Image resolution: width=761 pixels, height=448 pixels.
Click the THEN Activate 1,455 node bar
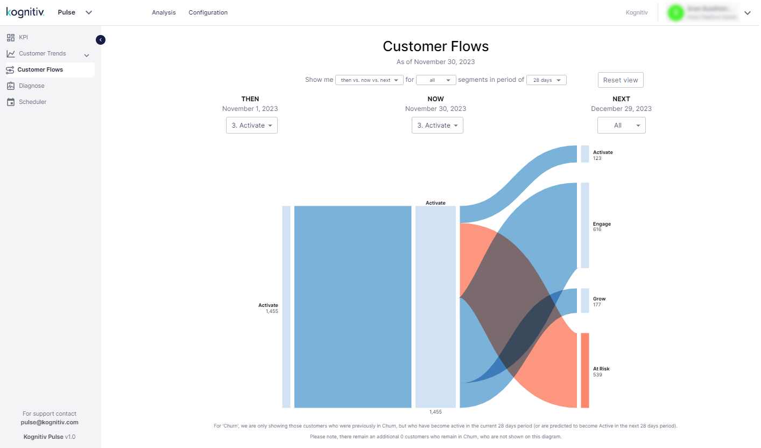pyautogui.click(x=286, y=307)
